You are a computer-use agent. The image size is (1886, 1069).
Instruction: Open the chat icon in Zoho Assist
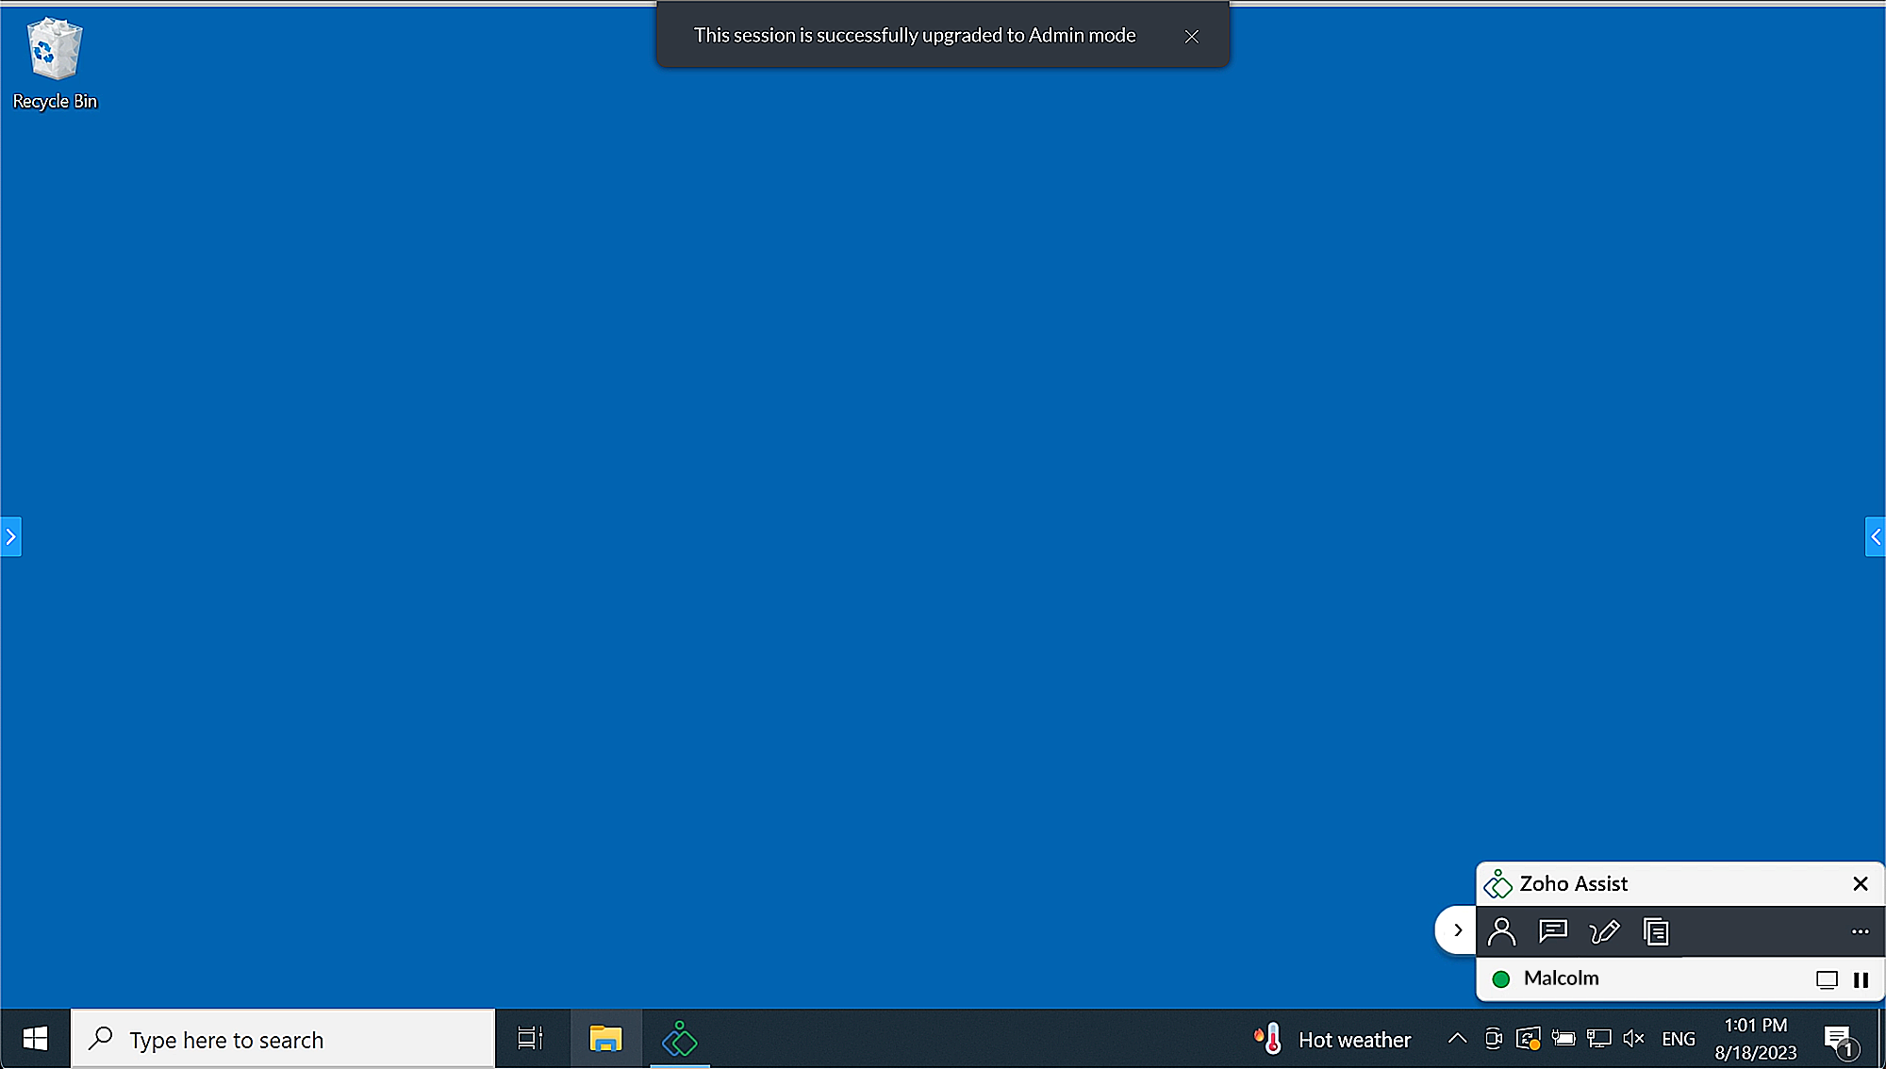tap(1552, 931)
